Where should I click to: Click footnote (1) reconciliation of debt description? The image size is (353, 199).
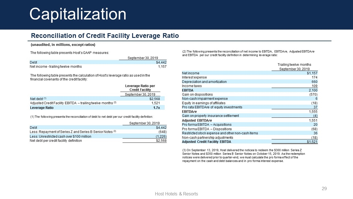91,117
